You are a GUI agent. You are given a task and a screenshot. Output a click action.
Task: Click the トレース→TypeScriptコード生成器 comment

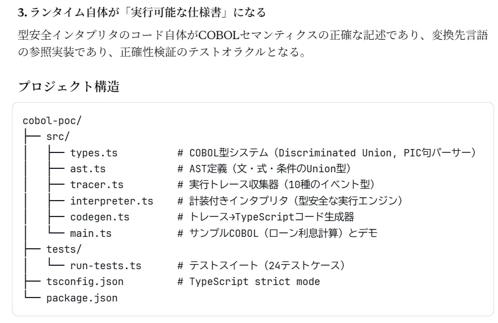click(266, 218)
